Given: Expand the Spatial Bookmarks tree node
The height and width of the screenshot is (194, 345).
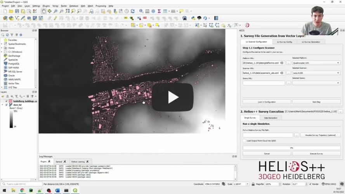Looking at the screenshot, I should click(x=2, y=44).
